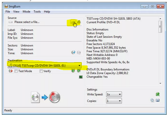
Task: Click the green Automatic Write Speed icon
Action: [158, 94]
